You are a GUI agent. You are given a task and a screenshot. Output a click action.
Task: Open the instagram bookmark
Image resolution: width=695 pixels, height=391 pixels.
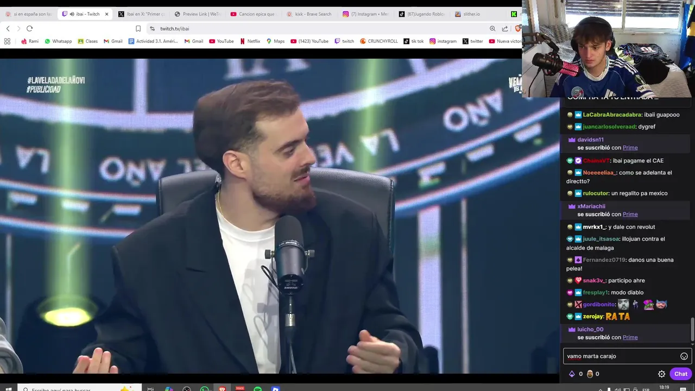coord(443,41)
